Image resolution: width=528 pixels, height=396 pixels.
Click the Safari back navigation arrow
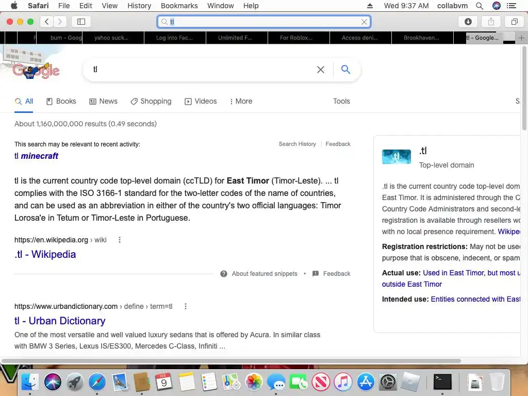click(47, 22)
